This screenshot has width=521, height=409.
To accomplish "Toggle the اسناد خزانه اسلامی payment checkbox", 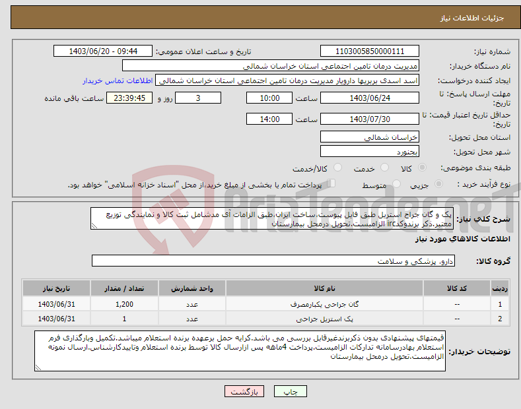I will point(331,183).
